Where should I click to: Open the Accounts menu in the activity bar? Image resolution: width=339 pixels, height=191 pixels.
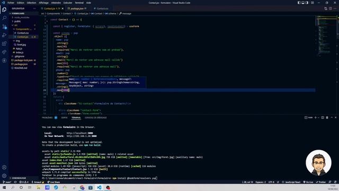point(4,167)
